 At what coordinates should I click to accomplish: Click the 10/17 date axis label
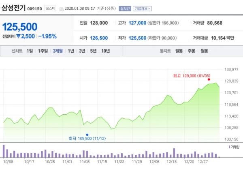(29, 162)
